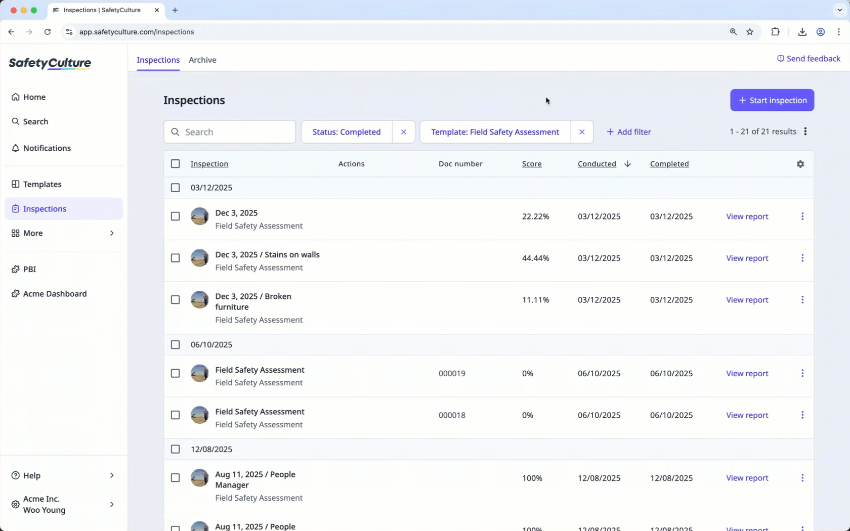Open results options kebab menu
850x531 pixels.
[805, 131]
